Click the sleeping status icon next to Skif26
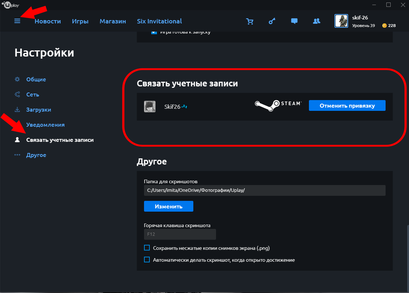409x293 pixels. tap(185, 106)
